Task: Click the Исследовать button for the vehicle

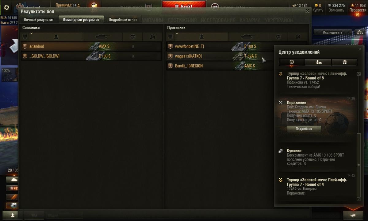Action: click(x=332, y=32)
